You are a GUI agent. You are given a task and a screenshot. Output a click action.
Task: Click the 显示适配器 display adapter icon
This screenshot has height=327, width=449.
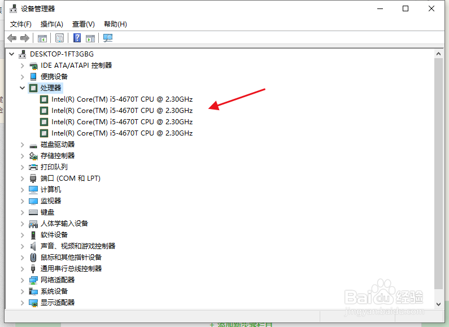pyautogui.click(x=33, y=303)
